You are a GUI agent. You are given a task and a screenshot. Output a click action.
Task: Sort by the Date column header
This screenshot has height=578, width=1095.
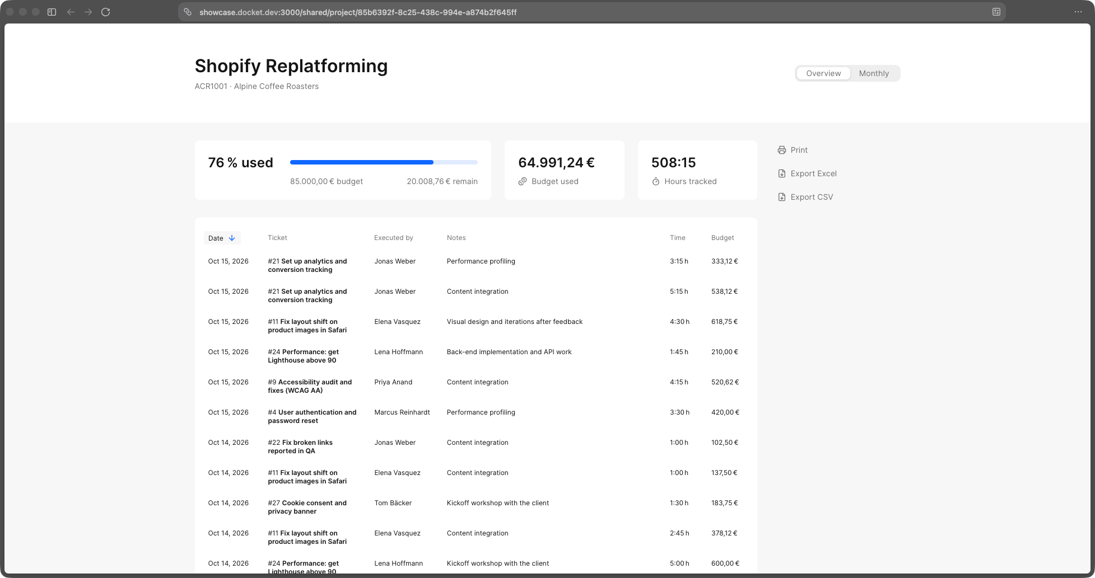tap(222, 238)
